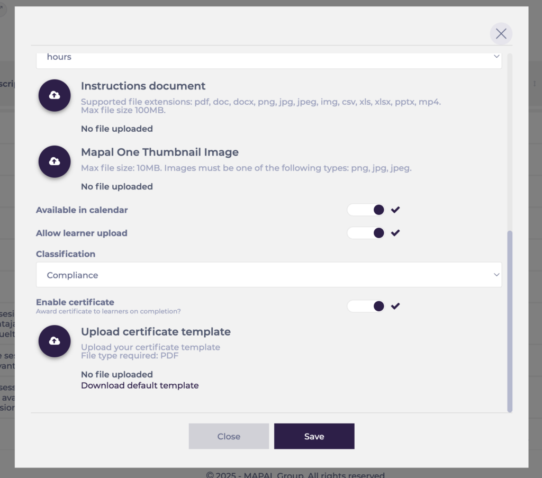This screenshot has width=542, height=478.
Task: Turn off the Allow learner upload switch
Action: pyautogui.click(x=366, y=233)
